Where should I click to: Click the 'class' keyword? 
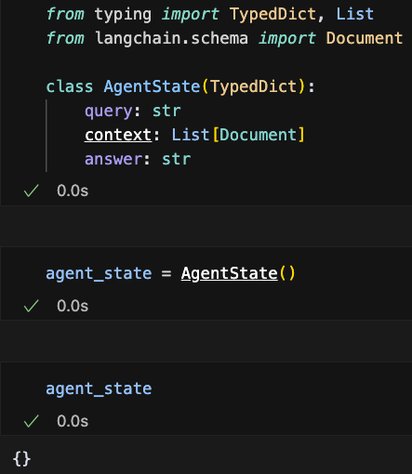pyautogui.click(x=70, y=86)
